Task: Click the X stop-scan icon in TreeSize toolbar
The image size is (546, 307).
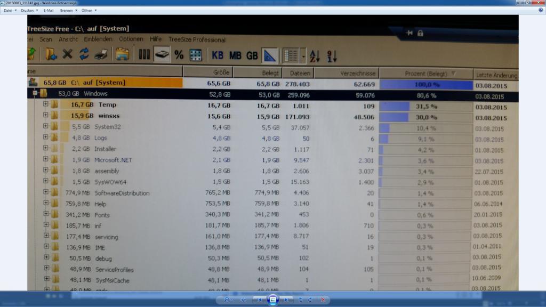Action: [x=67, y=54]
